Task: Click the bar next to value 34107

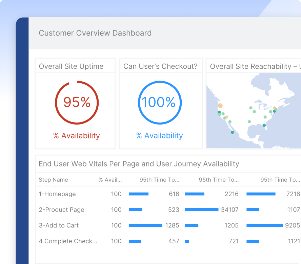Action: click(x=202, y=210)
